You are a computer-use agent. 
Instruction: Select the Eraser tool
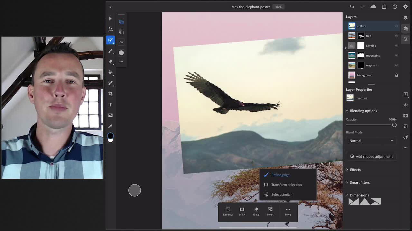pyautogui.click(x=110, y=61)
